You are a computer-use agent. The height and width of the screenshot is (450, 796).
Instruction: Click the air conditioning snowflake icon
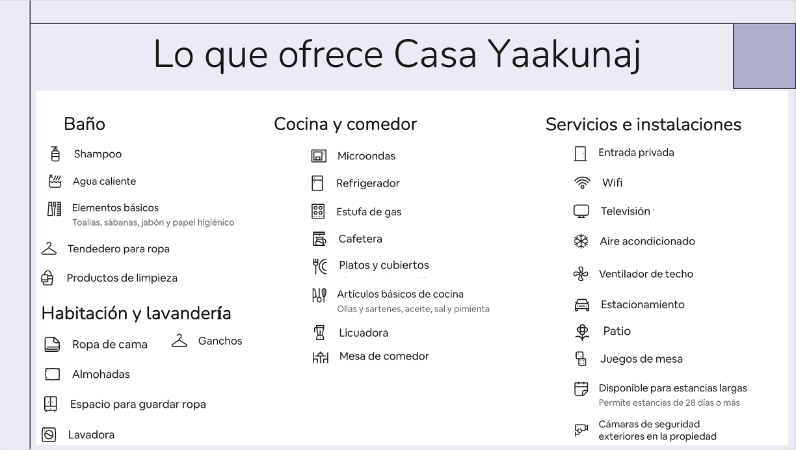581,241
